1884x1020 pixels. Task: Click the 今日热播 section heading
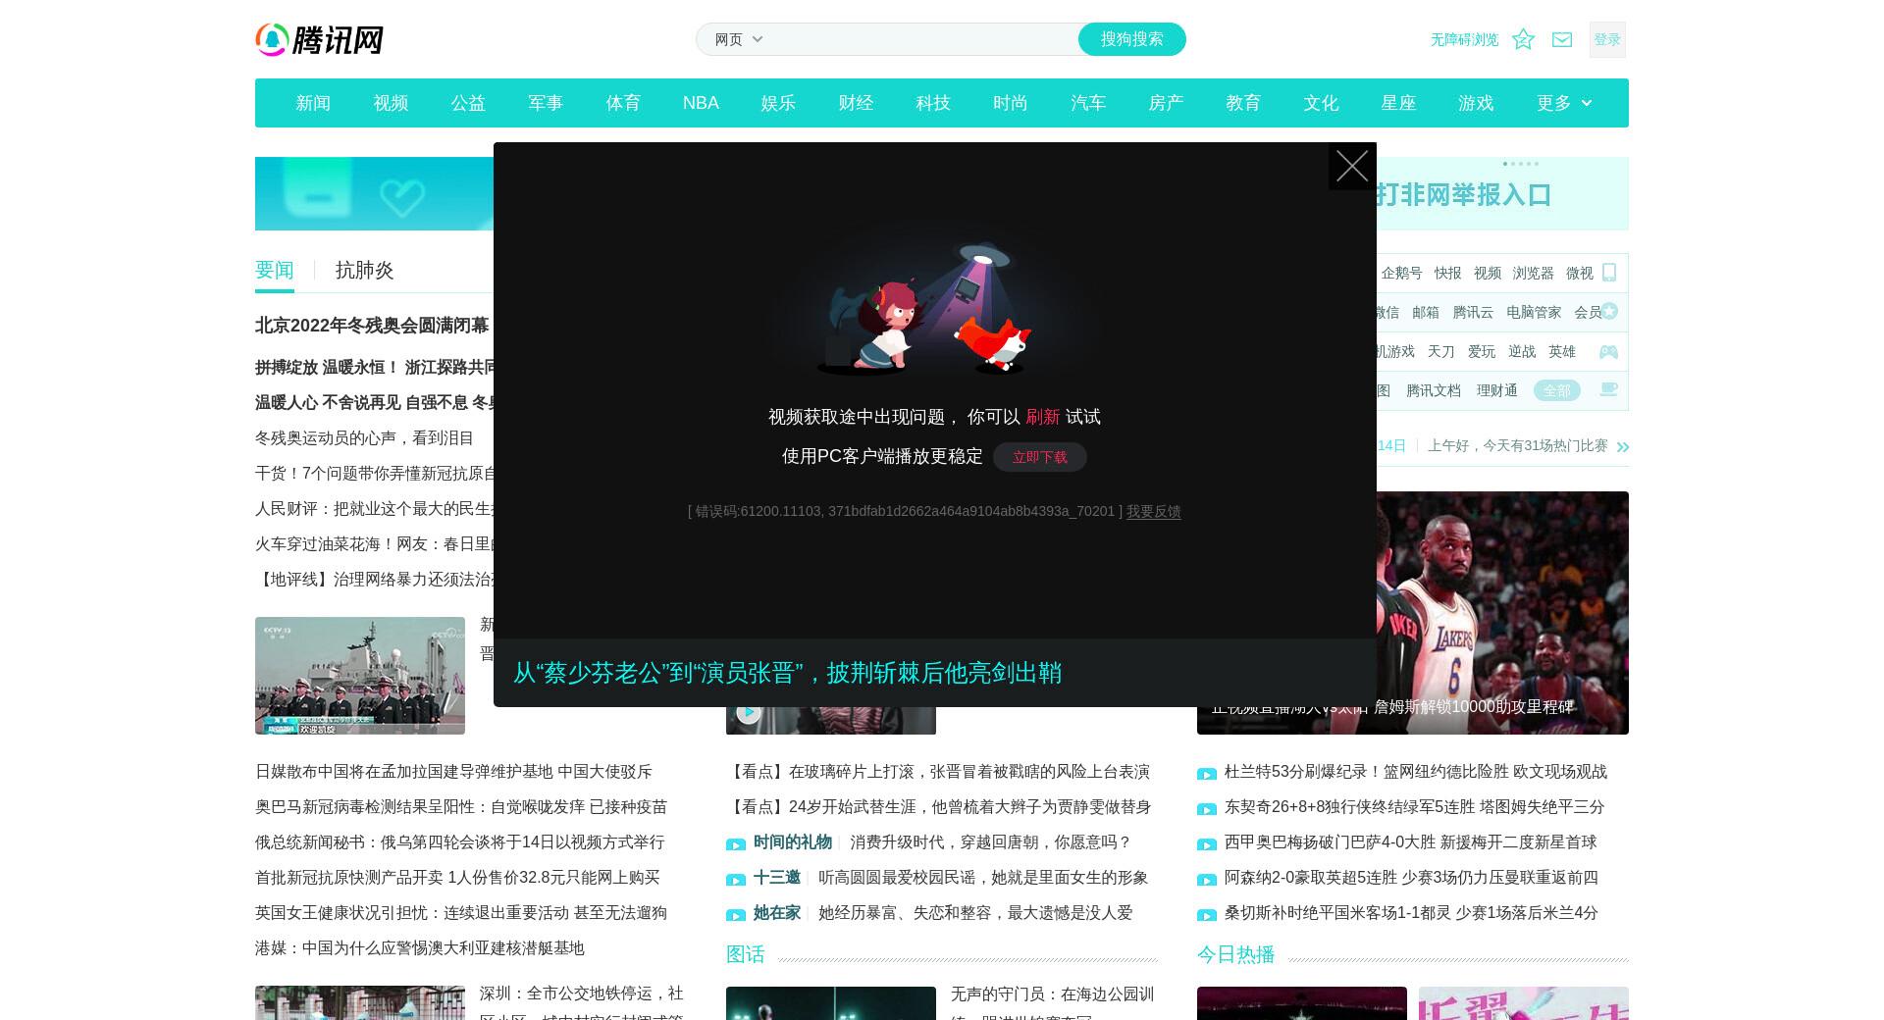tap(1236, 954)
